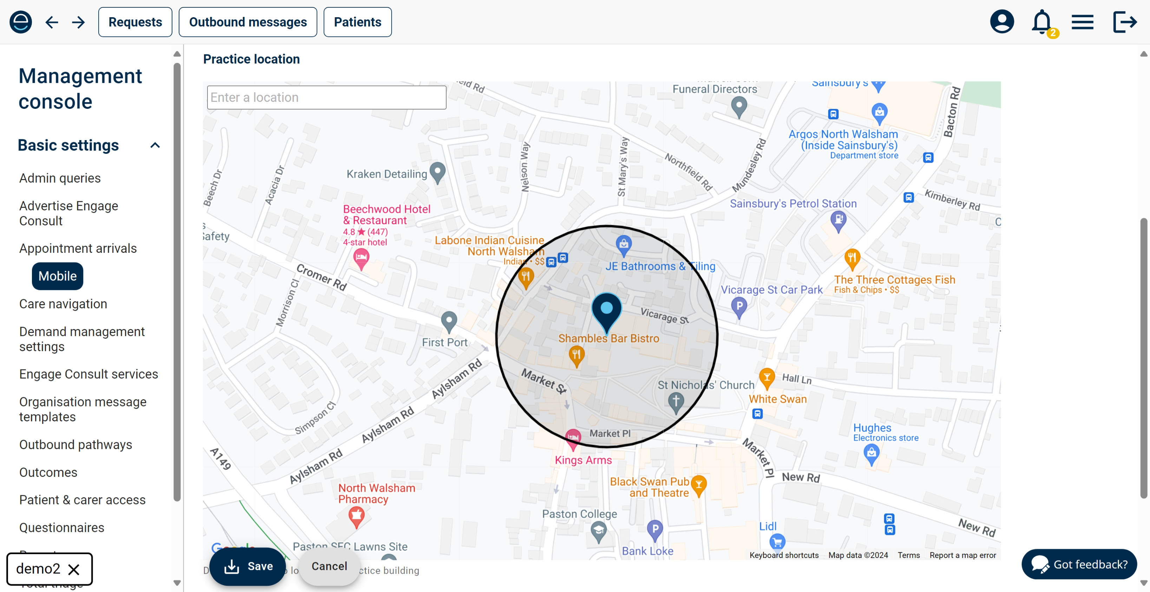Screen dimensions: 1150x592
Task: Select Mobile under Appointment arrivals
Action: coord(58,276)
